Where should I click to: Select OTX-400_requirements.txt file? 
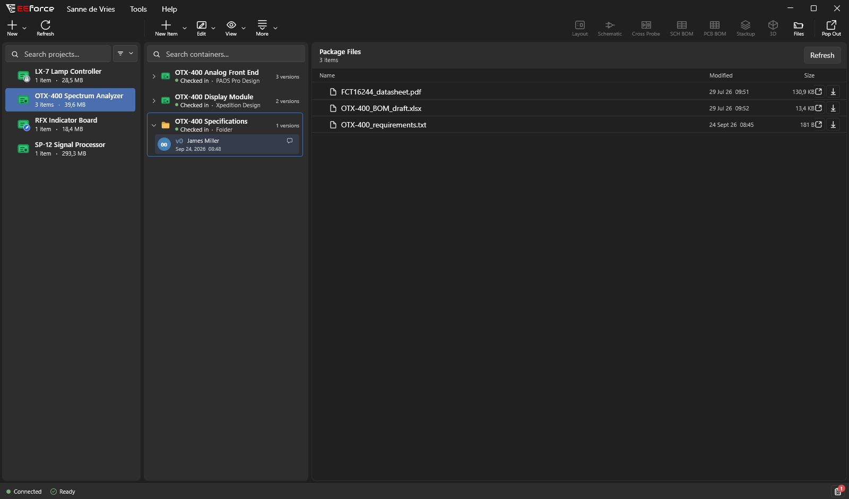[x=579, y=125]
